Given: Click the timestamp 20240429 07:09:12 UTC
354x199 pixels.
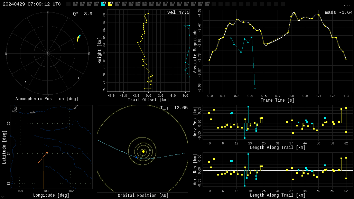Looking at the screenshot, I should (x=32, y=4).
